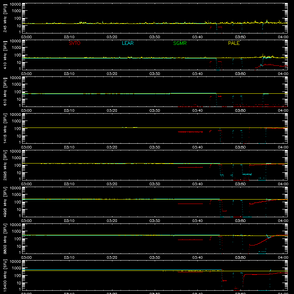Select the 410 MHz [SFU] axis title
Viewport: 294px width, 294px height.
pyautogui.click(x=5, y=55)
